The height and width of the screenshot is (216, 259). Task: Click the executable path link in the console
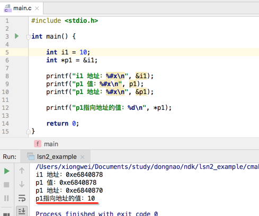point(147,166)
